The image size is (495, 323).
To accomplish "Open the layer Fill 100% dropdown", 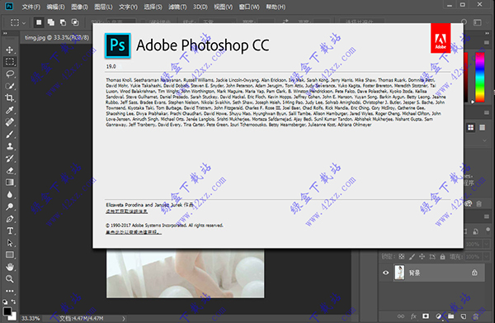I will 486,257.
